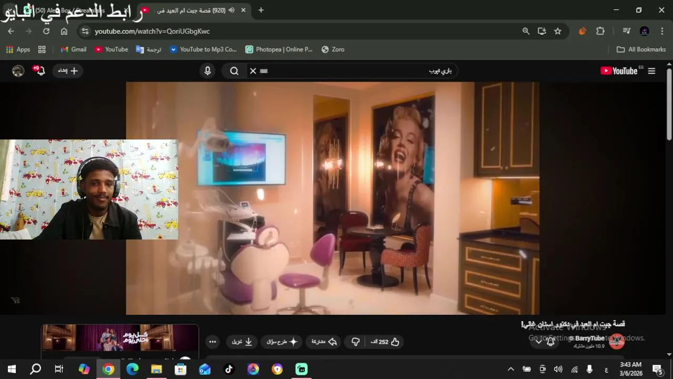Image resolution: width=673 pixels, height=379 pixels.
Task: Click the YouTube Create إنشاء button
Action: click(68, 71)
